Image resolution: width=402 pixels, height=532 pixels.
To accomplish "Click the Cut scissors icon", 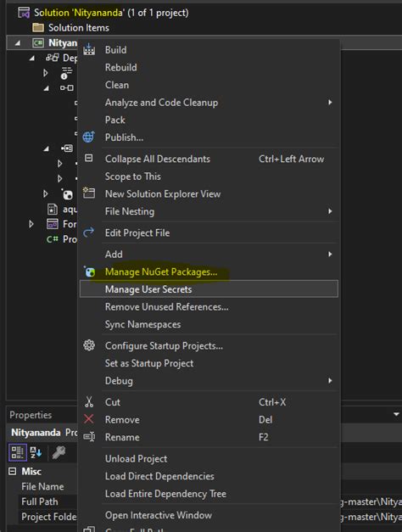I will click(x=89, y=401).
